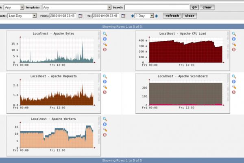Click the red page-top icon beside Apache Bytes

point(105,50)
